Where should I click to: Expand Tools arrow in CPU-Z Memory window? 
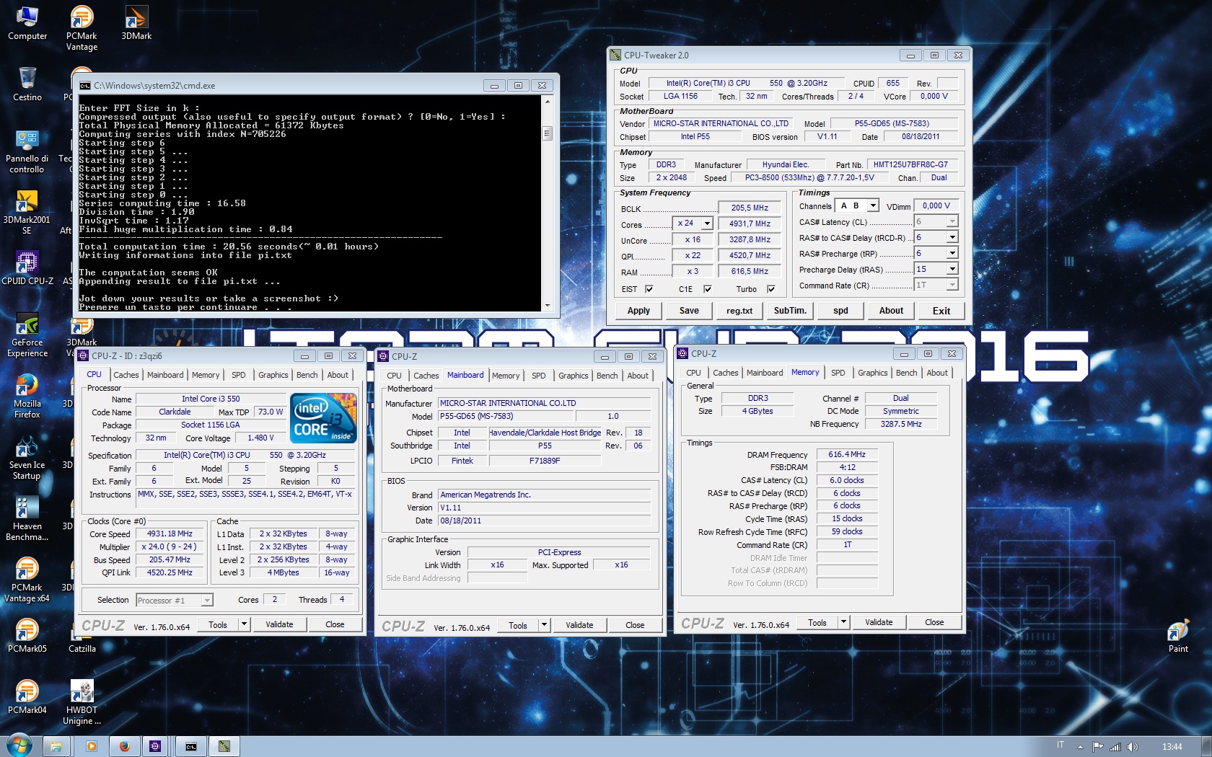click(843, 622)
